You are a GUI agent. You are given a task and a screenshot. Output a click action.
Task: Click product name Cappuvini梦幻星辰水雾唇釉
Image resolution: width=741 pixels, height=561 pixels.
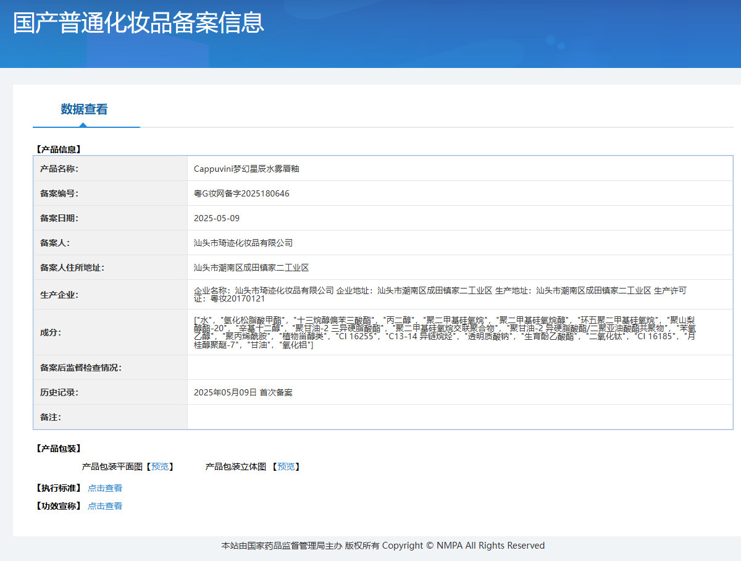coord(246,169)
